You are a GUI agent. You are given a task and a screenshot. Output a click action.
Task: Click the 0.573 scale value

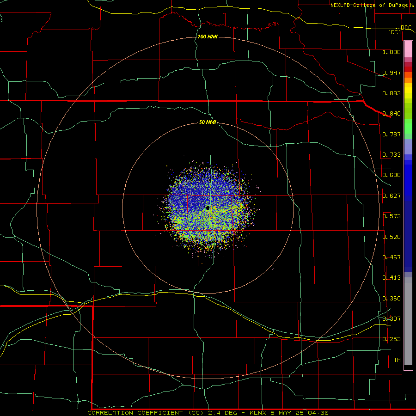(392, 216)
